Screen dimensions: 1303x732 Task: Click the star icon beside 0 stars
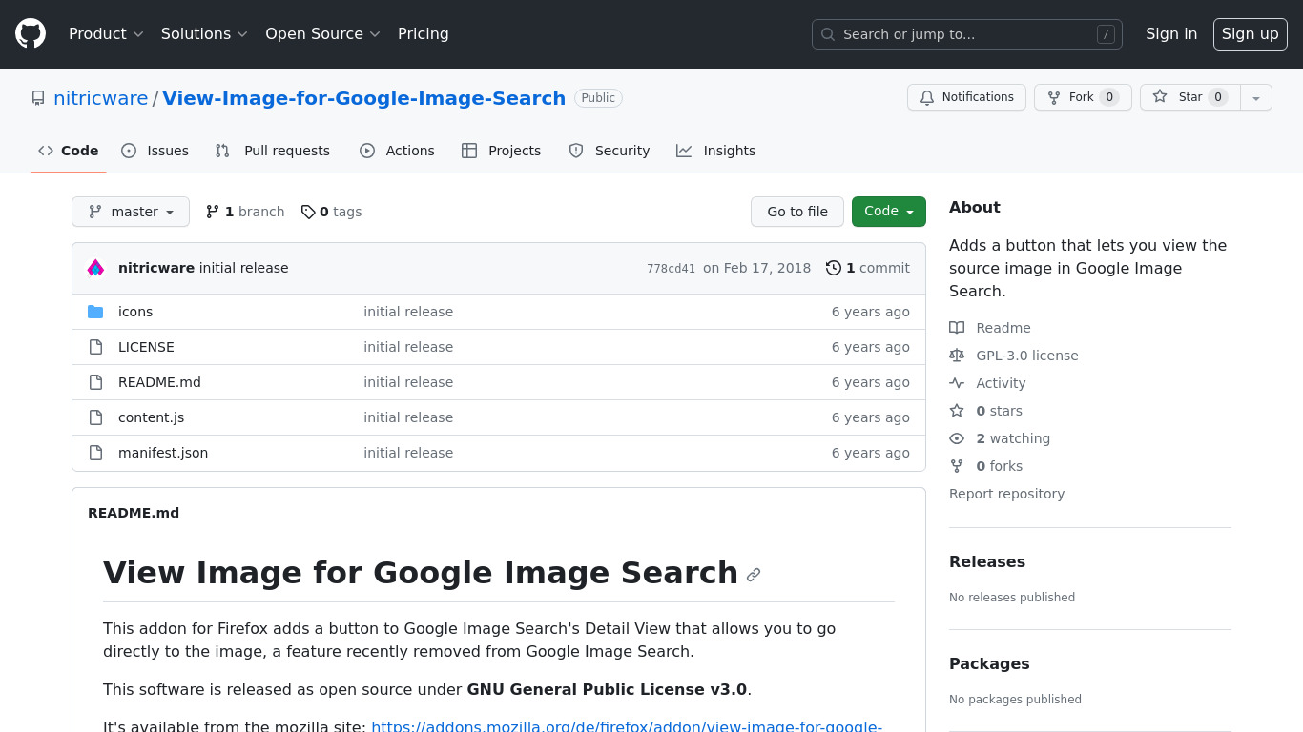coord(957,411)
